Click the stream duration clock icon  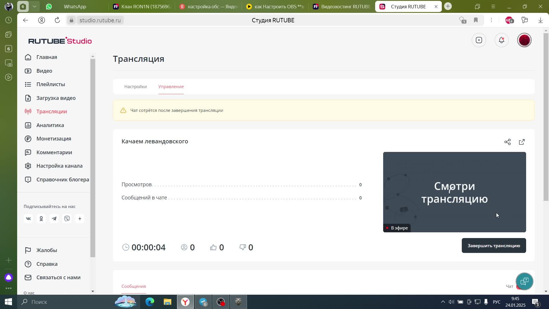(x=126, y=247)
